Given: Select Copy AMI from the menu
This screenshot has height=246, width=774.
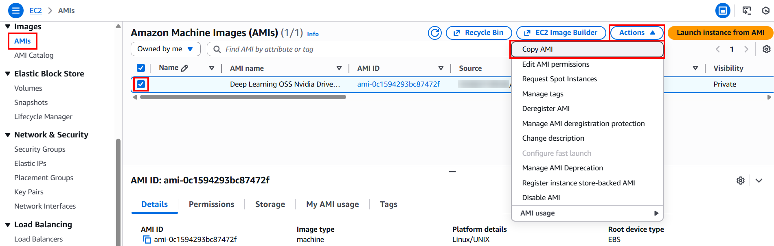Looking at the screenshot, I should pyautogui.click(x=537, y=49).
